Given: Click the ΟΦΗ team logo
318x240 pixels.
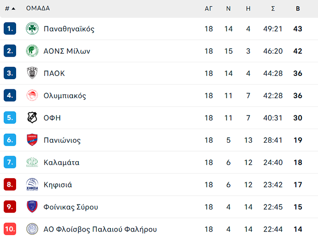Looking at the screenshot, I should 32,118.
